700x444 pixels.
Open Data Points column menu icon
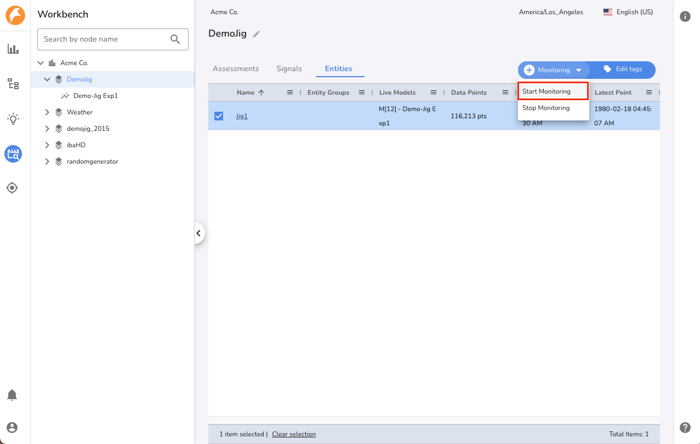click(505, 93)
